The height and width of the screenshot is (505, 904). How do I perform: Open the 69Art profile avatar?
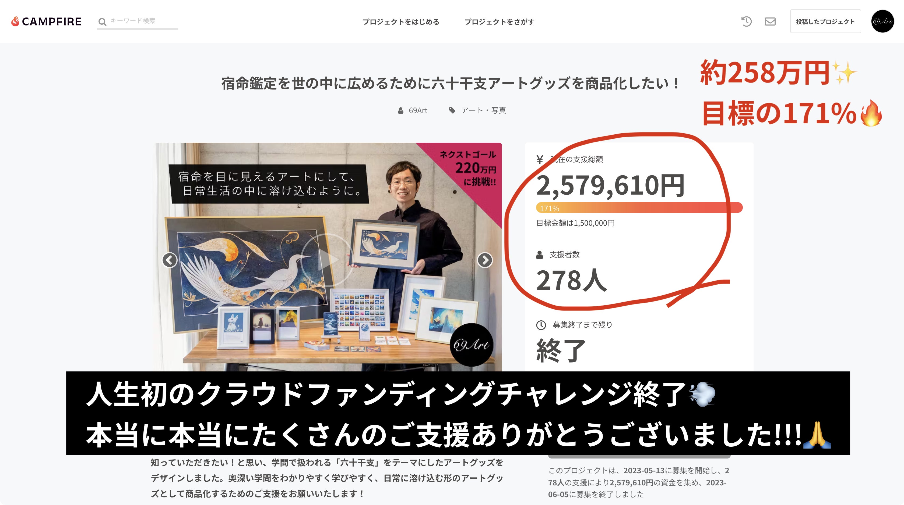(882, 22)
